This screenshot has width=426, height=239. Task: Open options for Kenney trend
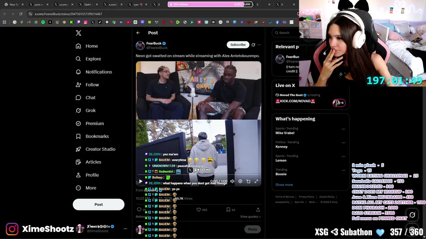tap(343, 143)
